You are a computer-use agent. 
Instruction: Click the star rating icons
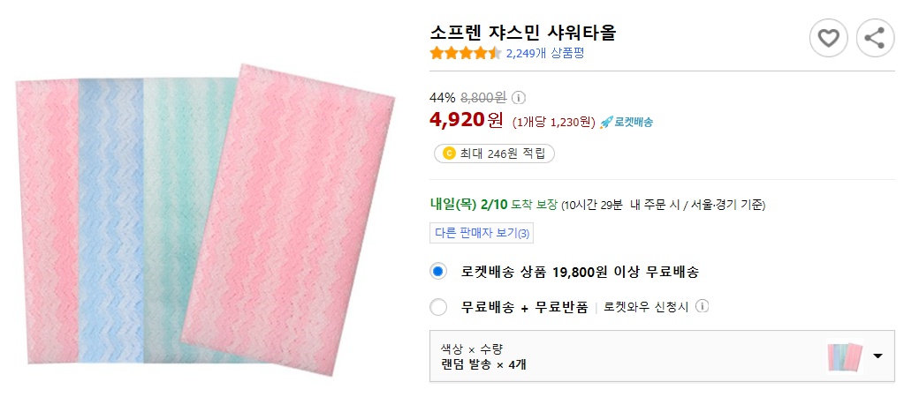pos(465,53)
